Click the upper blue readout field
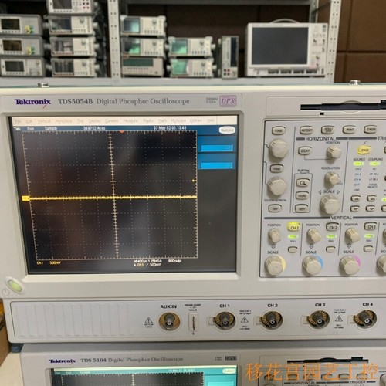Screen dimensions: 386x386 pyautogui.click(x=217, y=147)
